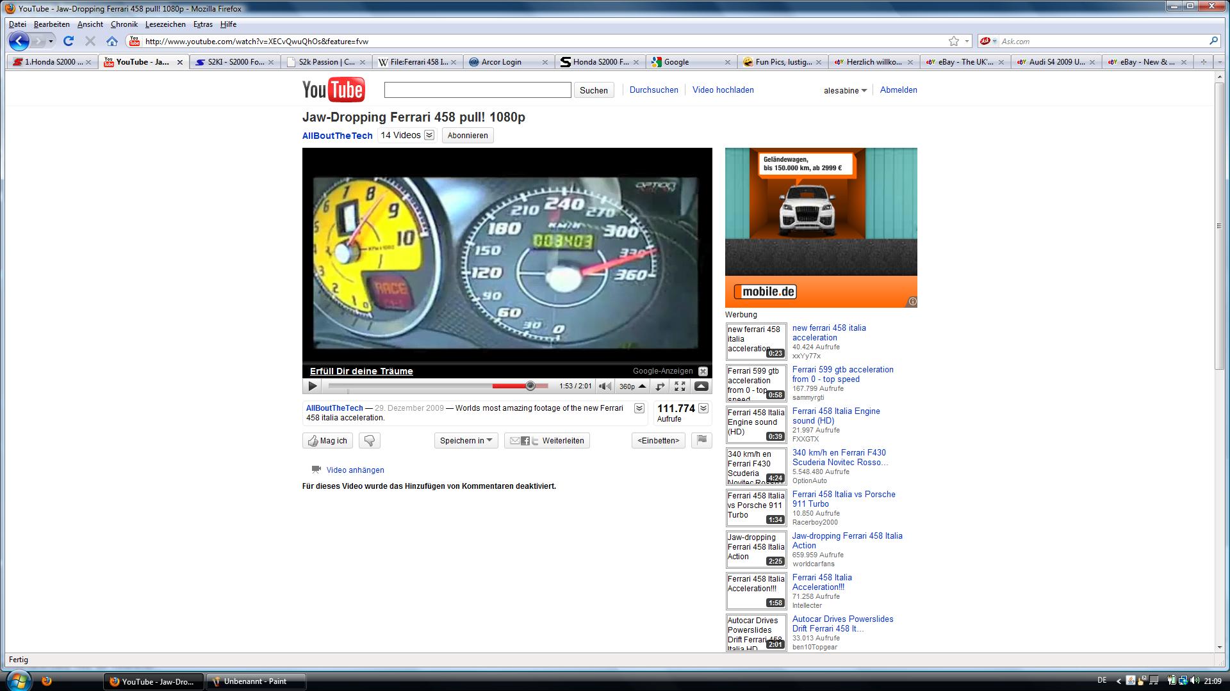
Task: Click the Abonnieren button
Action: point(468,136)
